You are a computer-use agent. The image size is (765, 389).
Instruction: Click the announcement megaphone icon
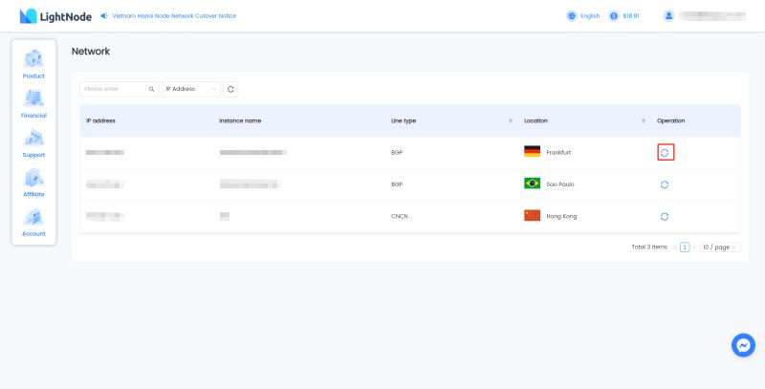tap(104, 16)
